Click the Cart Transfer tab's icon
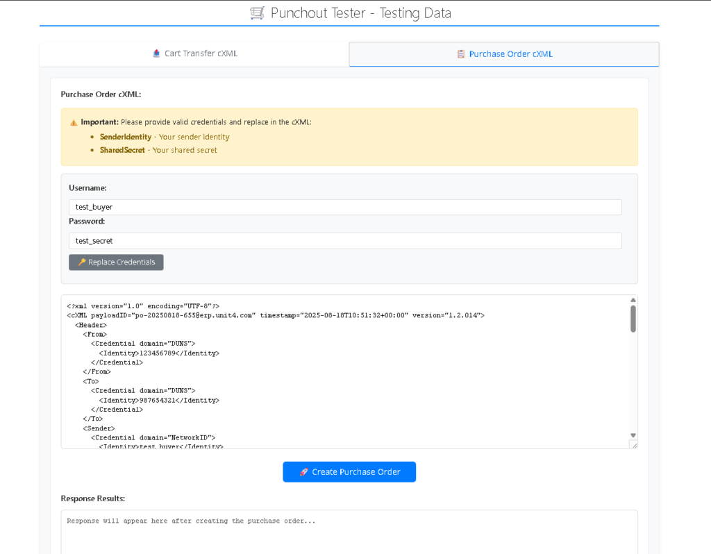 pyautogui.click(x=156, y=53)
